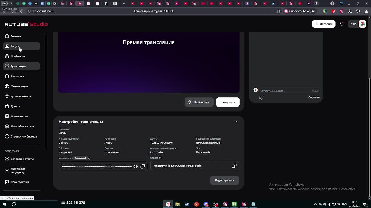
Task: Open the red Yandex icon in taskbar
Action: pos(197,204)
